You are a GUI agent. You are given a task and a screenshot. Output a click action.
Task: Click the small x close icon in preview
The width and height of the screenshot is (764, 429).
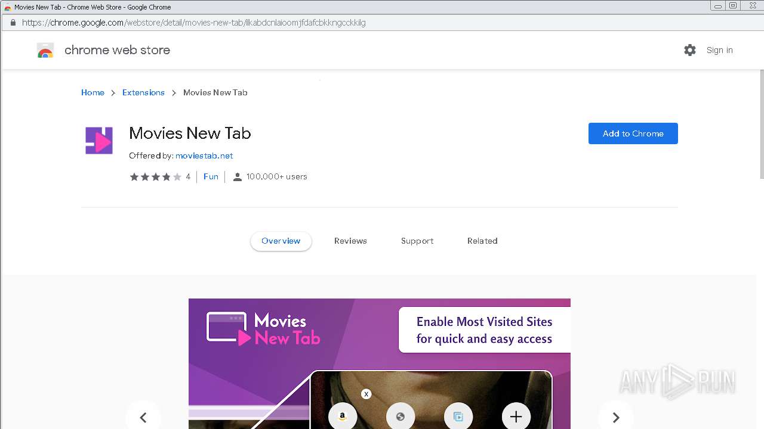[x=366, y=394]
